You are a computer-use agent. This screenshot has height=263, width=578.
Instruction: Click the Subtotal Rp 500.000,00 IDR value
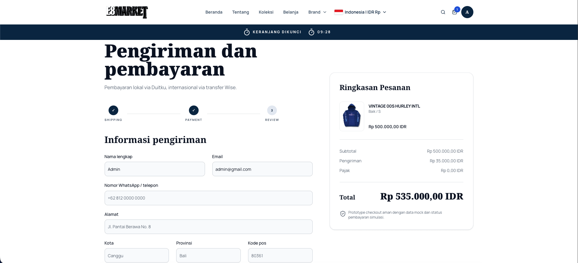pos(445,151)
